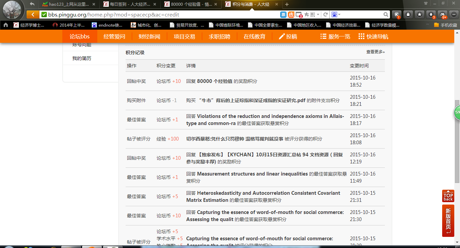Open the endnote使 bookmark
The image size is (460, 248).
107,25
